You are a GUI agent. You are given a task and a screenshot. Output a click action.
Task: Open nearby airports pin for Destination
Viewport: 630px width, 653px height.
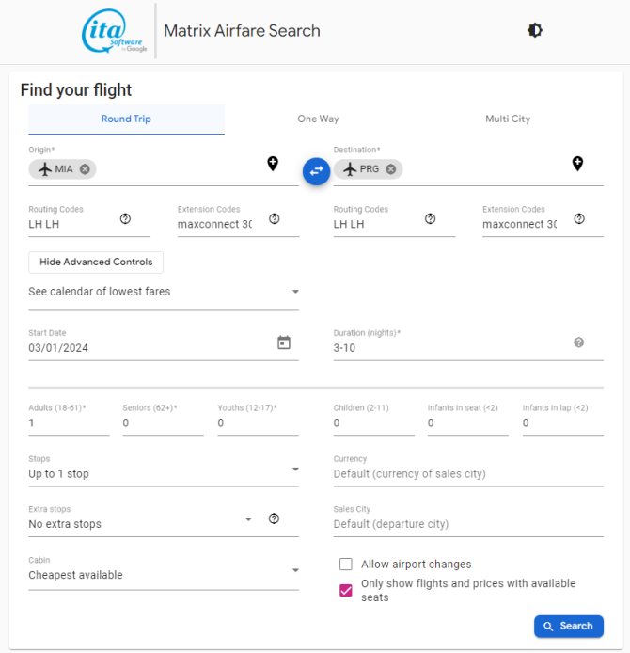[577, 164]
